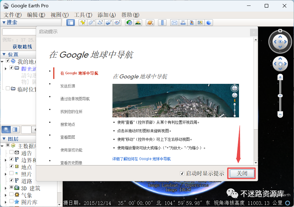The image size is (294, 207).
Task: Select the 发送反馈 tip
Action: [68, 86]
